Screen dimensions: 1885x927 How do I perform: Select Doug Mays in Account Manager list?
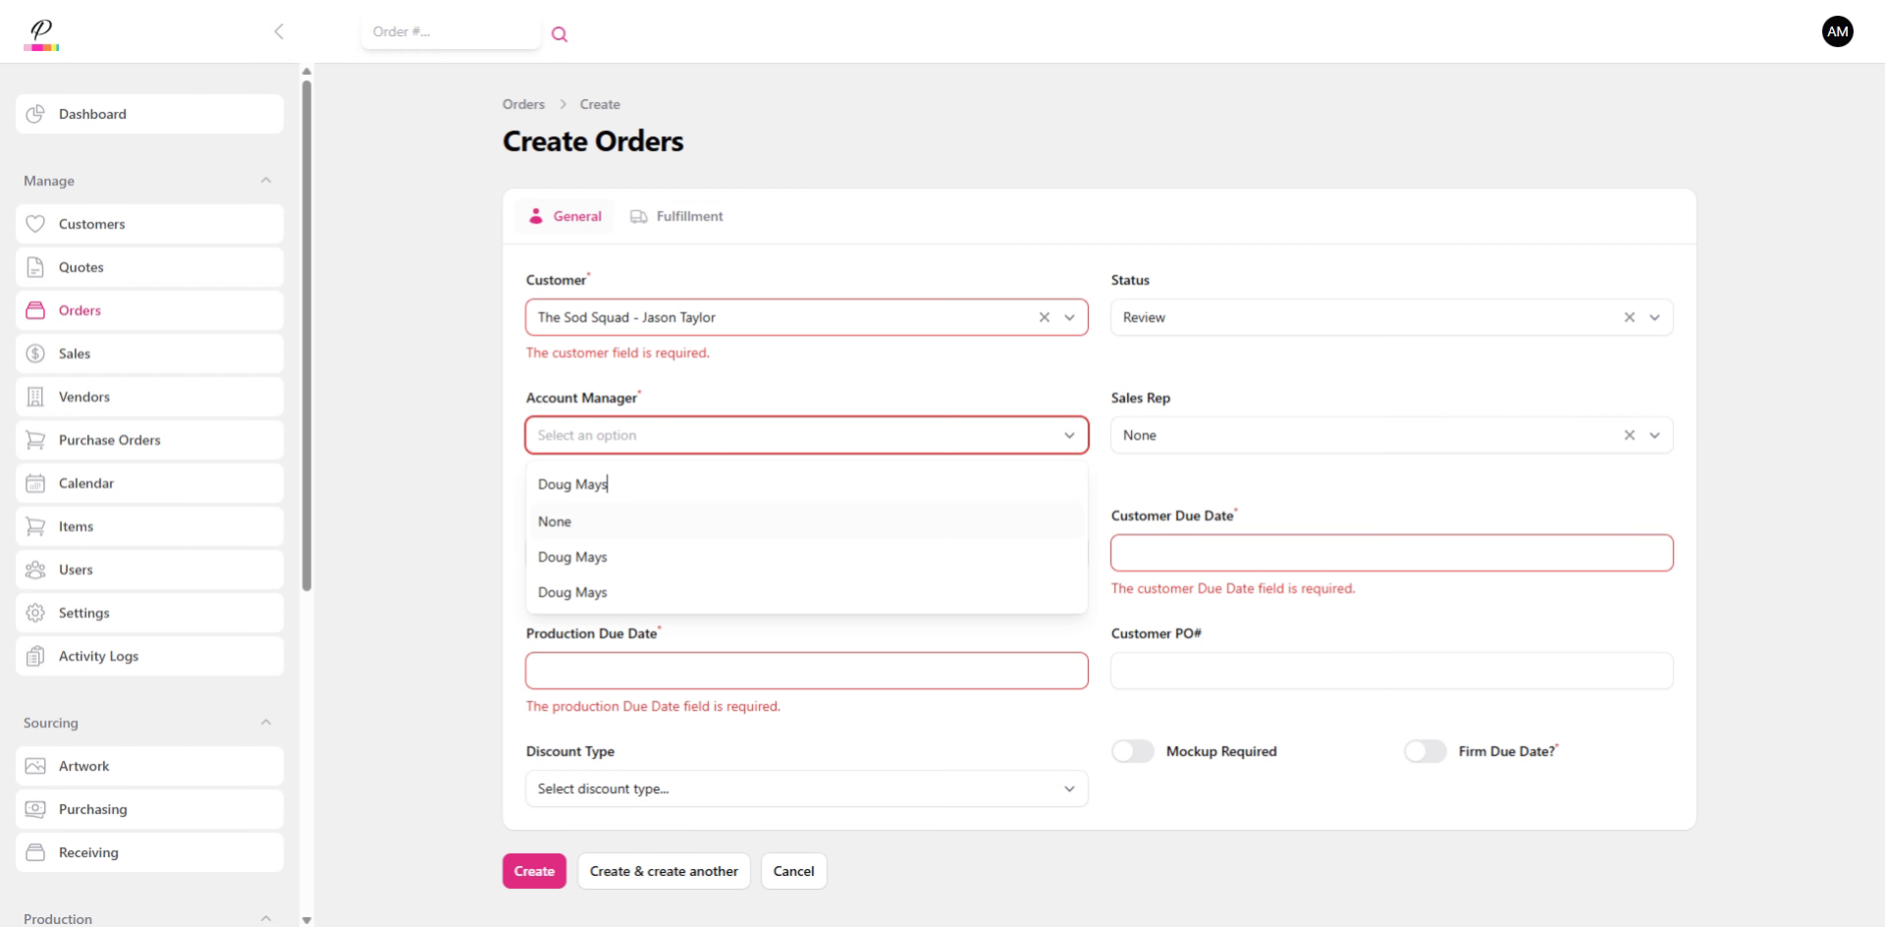[572, 556]
